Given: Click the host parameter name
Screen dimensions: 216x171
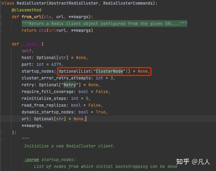Looking at the screenshot, I should pos(27,58).
